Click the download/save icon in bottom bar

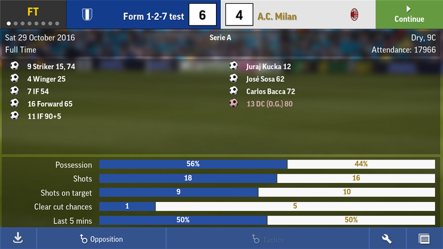coord(18,239)
